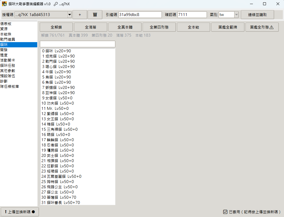This screenshot has height=217, width=284.
Task: Select list row 10 功夫貓 Lv50+0
Action: coord(78,103)
